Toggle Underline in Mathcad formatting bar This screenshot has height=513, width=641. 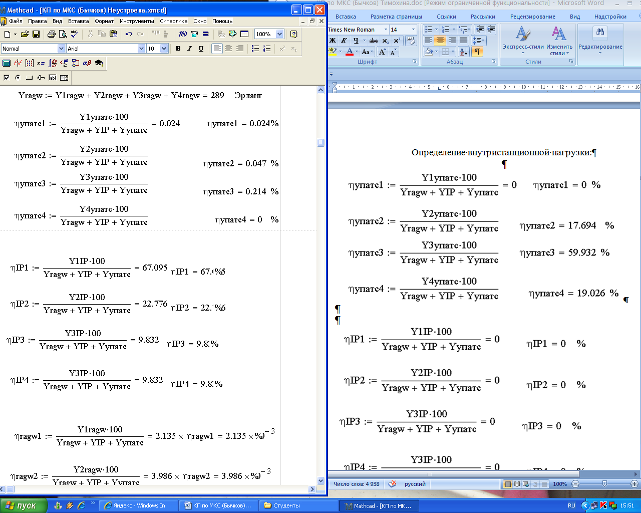(201, 49)
